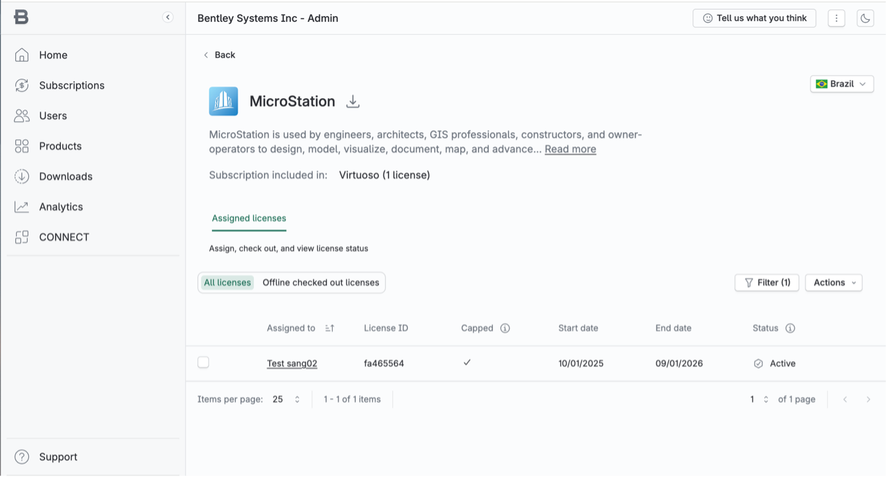This screenshot has width=889, height=478.
Task: Toggle dark mode moon icon
Action: (x=865, y=18)
